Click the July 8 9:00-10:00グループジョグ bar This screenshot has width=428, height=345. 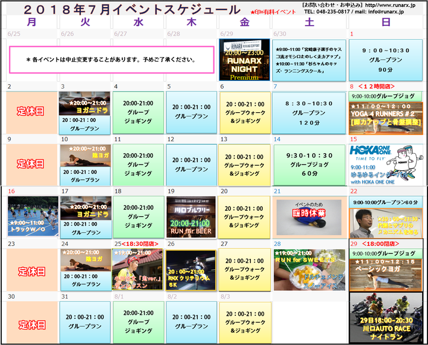[x=385, y=96]
